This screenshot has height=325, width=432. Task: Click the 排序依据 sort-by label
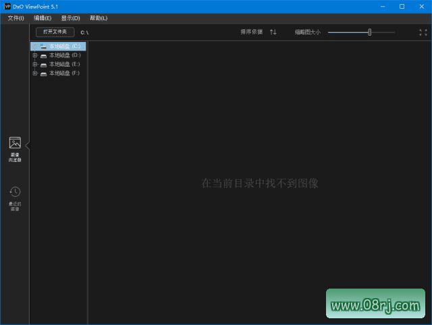(252, 32)
